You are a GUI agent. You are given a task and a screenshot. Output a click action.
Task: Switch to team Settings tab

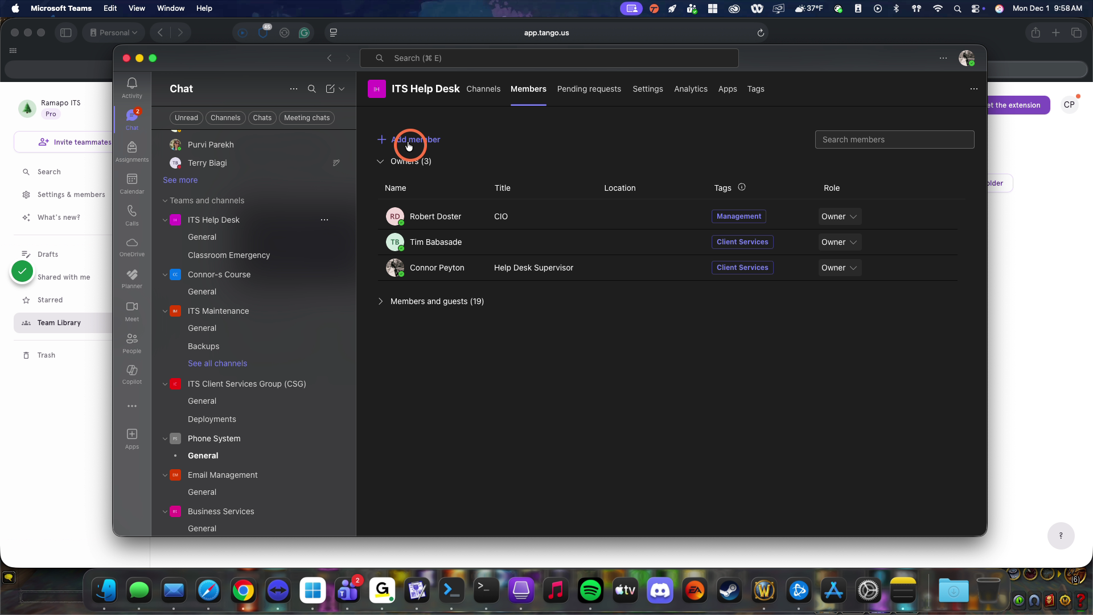(647, 89)
